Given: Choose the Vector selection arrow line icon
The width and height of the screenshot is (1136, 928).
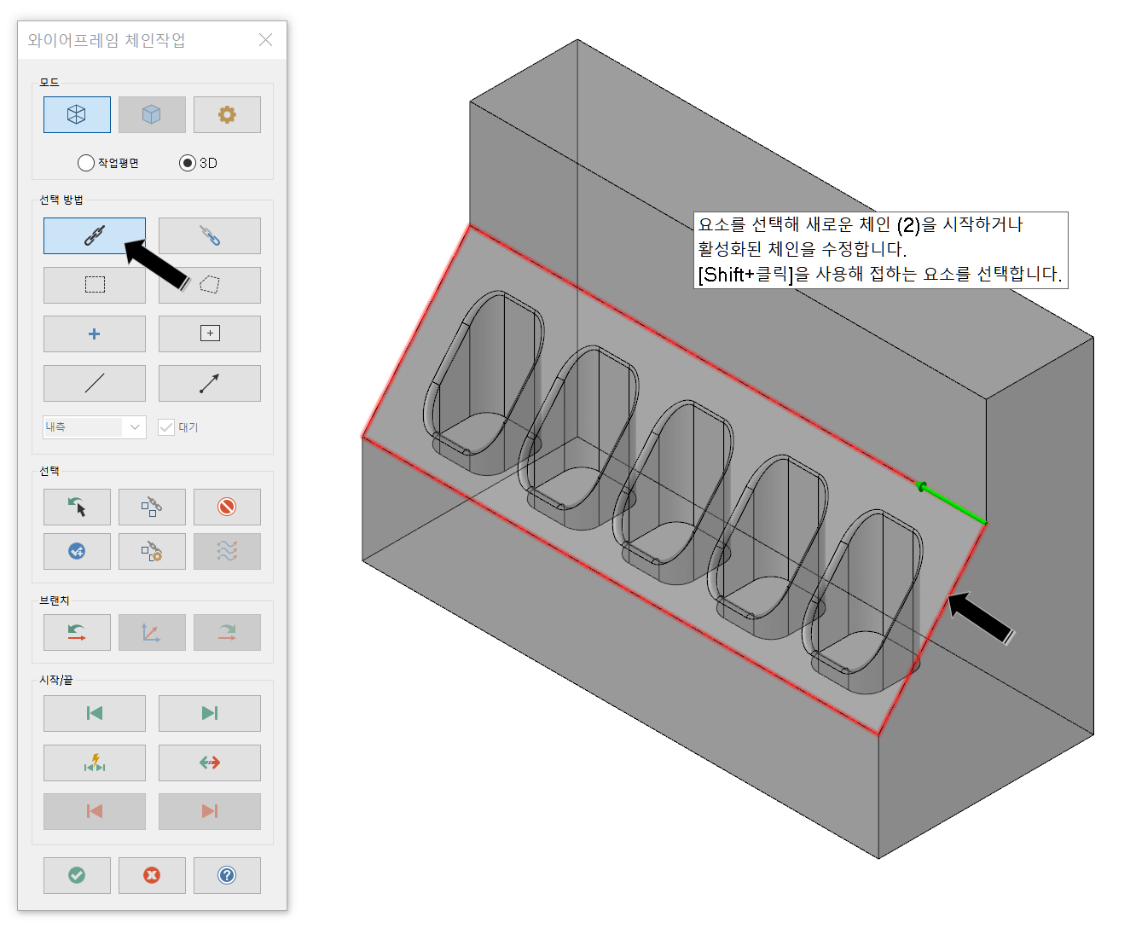Looking at the screenshot, I should [x=210, y=383].
